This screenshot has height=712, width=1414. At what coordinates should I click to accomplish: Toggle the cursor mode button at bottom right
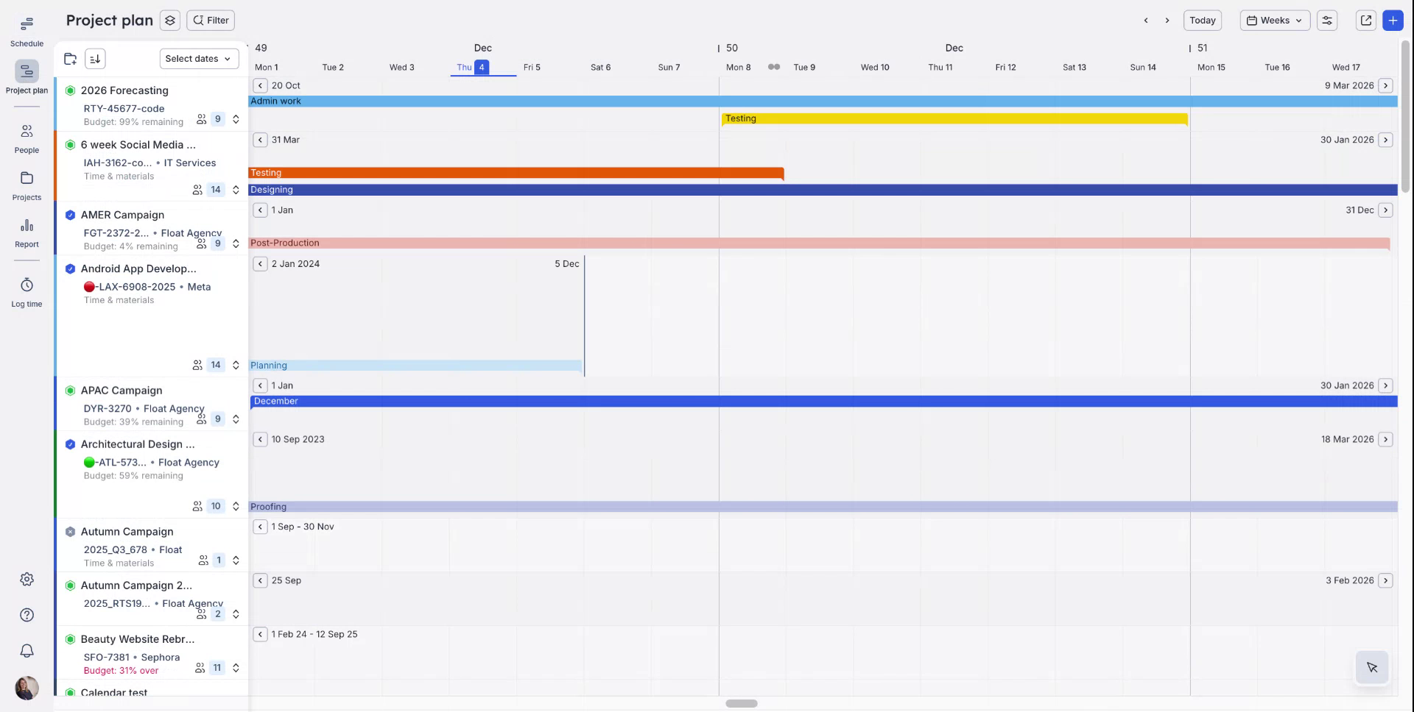coord(1371,668)
